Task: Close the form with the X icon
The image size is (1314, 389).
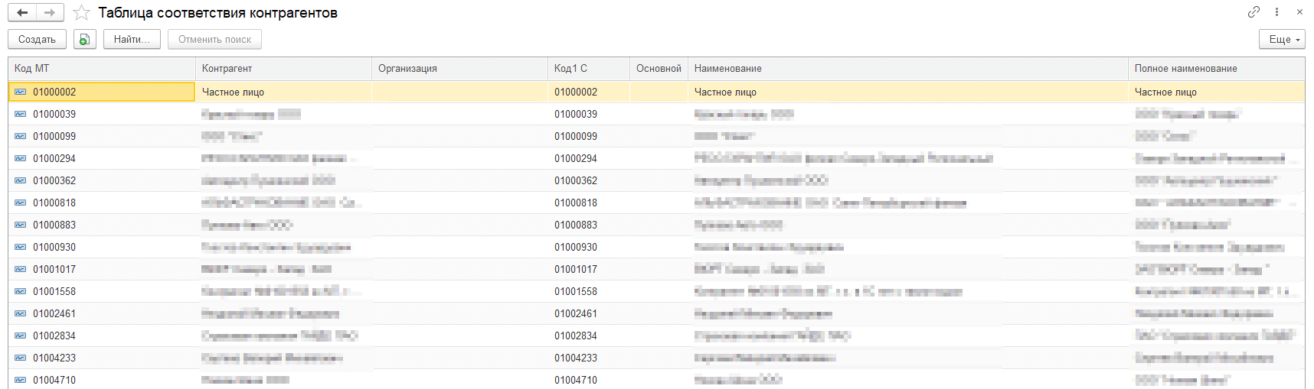Action: click(1299, 11)
